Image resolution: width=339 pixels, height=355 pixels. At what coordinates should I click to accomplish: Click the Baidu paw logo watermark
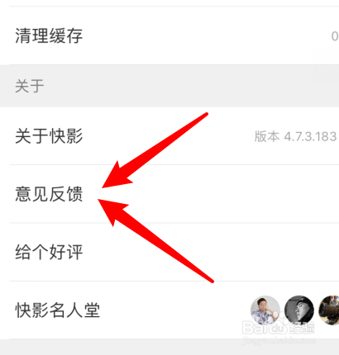277,327
